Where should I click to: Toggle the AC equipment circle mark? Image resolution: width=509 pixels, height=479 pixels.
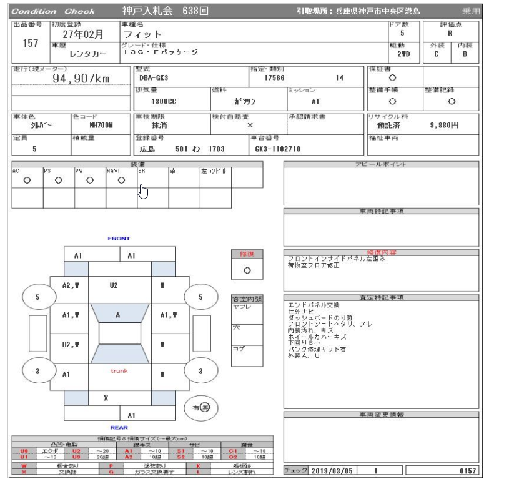[27, 180]
